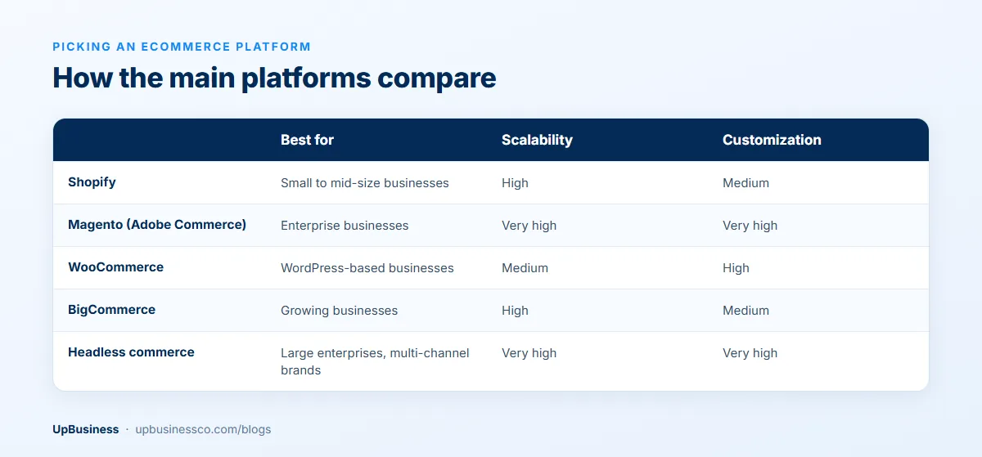Viewport: 982px width, 457px height.
Task: Click the Shopify row label
Action: point(92,182)
